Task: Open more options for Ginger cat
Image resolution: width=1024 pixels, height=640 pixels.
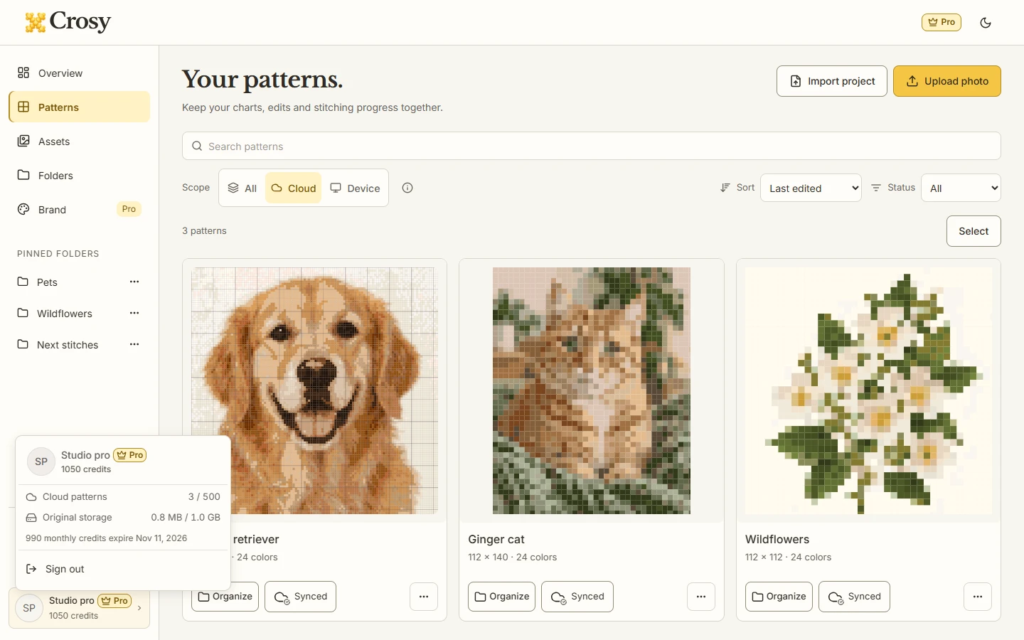Action: [x=701, y=597]
